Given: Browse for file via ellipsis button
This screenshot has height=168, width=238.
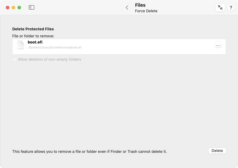Looking at the screenshot, I should (x=218, y=45).
